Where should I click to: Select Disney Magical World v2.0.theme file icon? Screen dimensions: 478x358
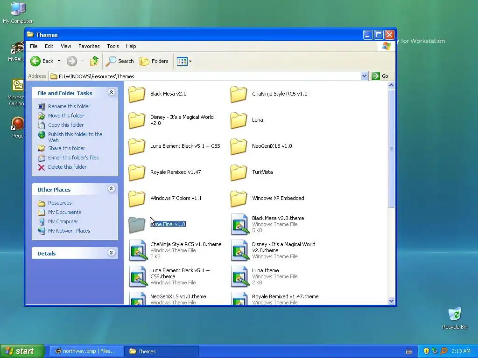click(239, 250)
